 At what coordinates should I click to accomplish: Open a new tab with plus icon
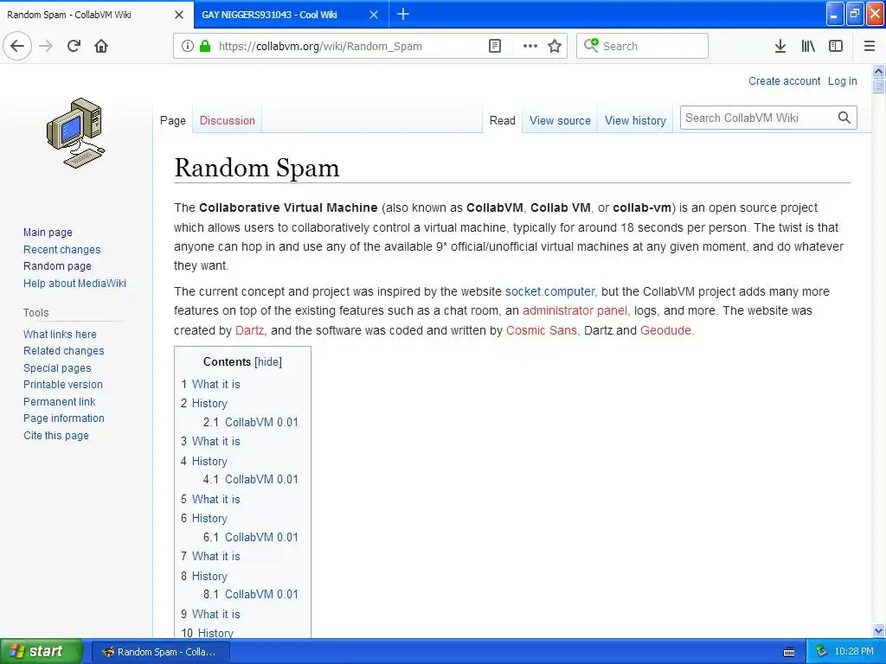[x=403, y=14]
